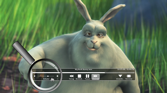Image resolution: width=167 pixels, height=93 pixels.
Task: Click the volume track left of the knob
Action: click(43, 76)
